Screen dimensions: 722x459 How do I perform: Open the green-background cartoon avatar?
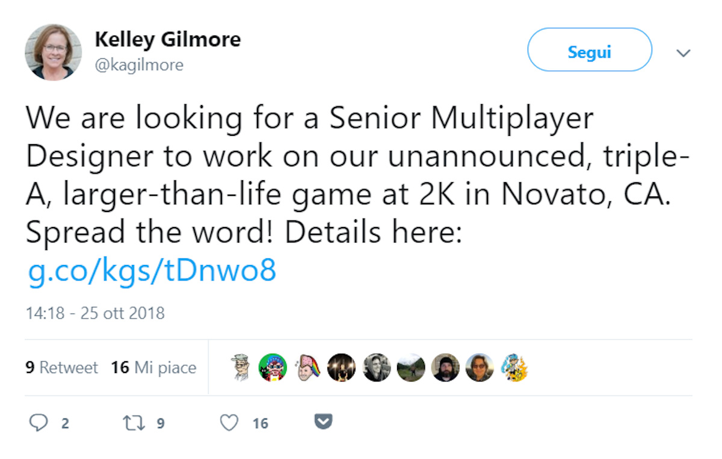tap(273, 367)
